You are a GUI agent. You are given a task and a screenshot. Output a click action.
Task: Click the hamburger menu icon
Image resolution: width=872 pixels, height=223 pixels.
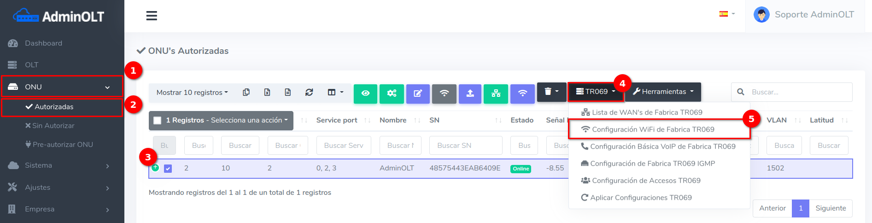tap(152, 16)
